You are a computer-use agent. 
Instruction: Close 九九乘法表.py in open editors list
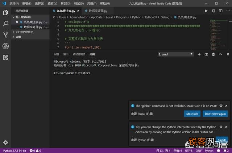[17, 22]
